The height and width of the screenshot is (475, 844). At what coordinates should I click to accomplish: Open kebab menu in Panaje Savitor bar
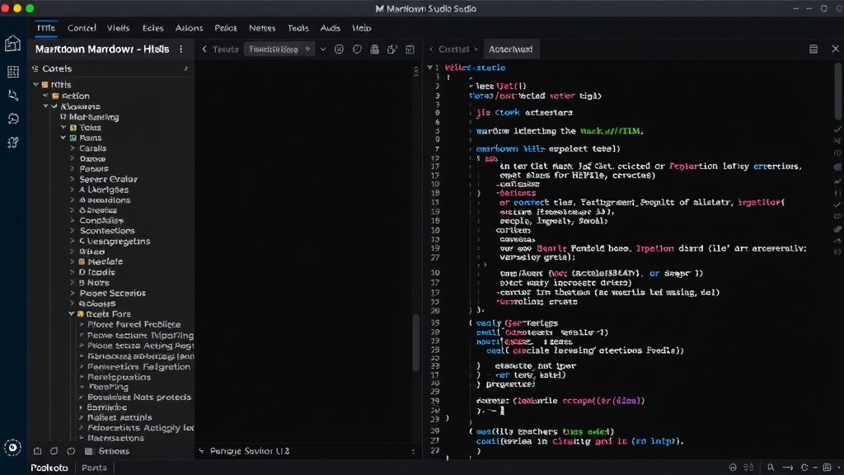click(414, 451)
